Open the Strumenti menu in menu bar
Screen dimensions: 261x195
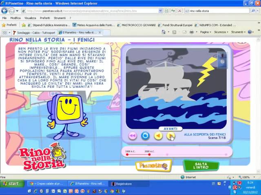[x=60, y=18]
